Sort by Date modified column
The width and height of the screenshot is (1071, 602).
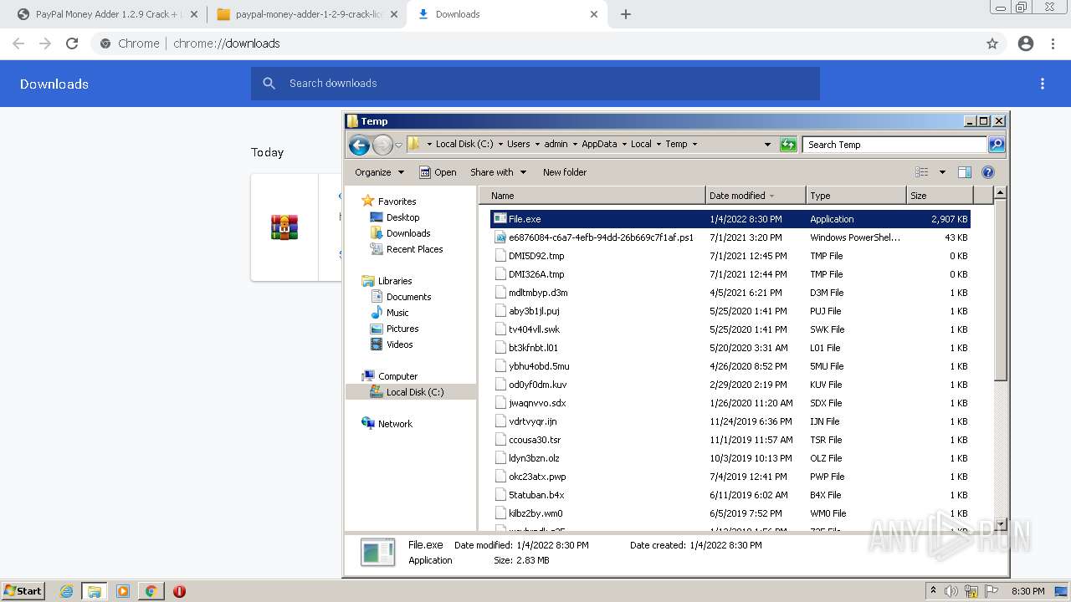[x=756, y=196]
